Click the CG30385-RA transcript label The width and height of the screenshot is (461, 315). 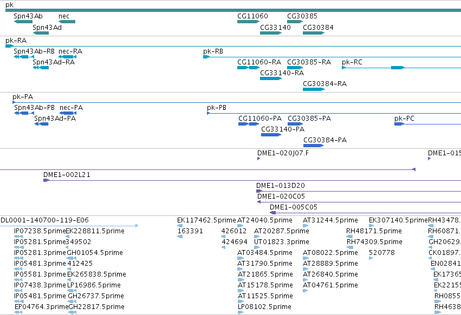309,62
